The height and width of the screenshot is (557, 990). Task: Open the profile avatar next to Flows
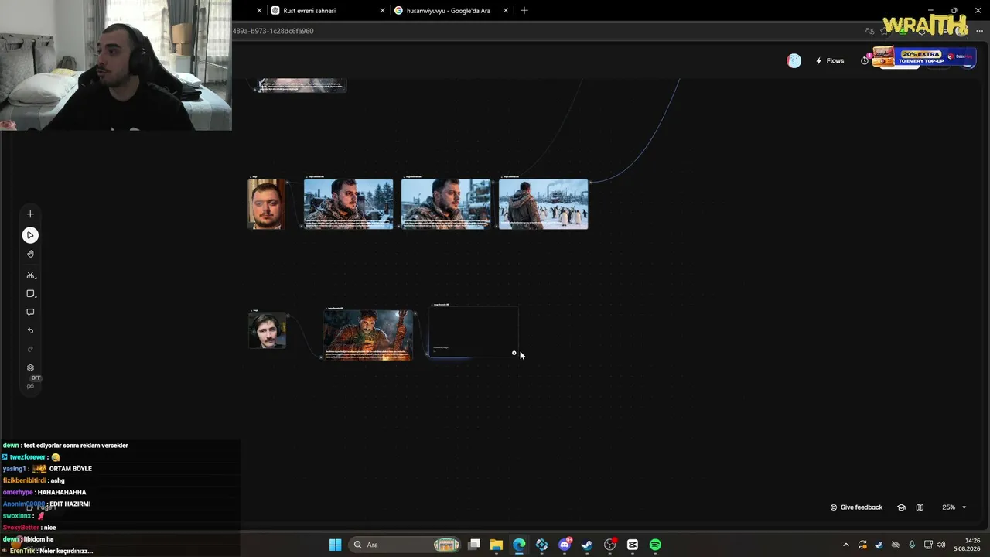[x=794, y=61]
